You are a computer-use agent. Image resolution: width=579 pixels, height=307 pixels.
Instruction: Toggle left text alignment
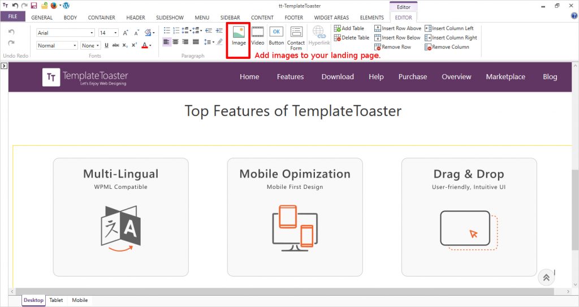click(166, 42)
